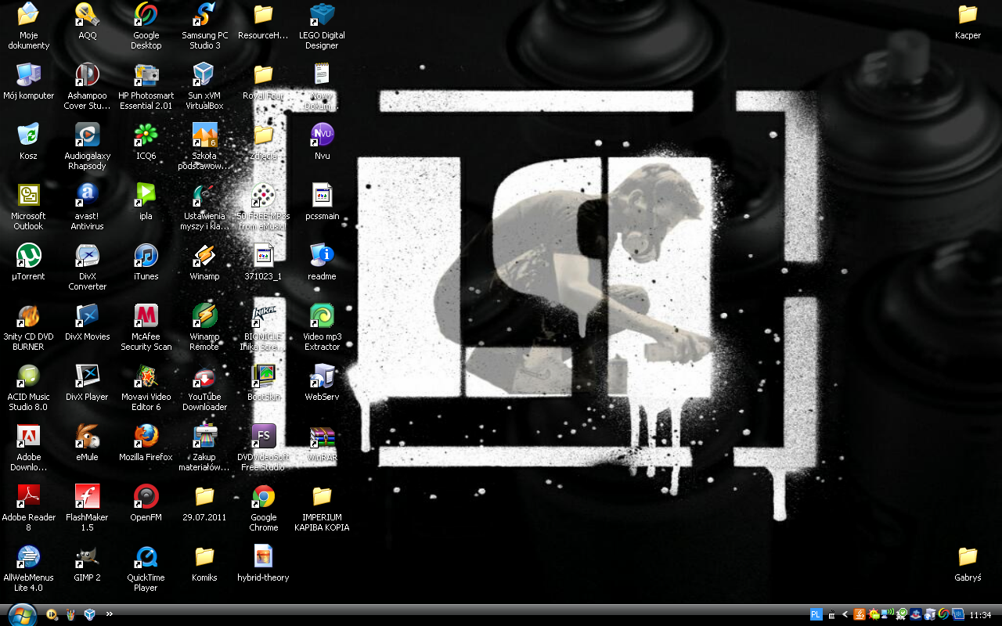Image resolution: width=1002 pixels, height=626 pixels.
Task: Launch Adobe Reader 8
Action: pos(29,508)
